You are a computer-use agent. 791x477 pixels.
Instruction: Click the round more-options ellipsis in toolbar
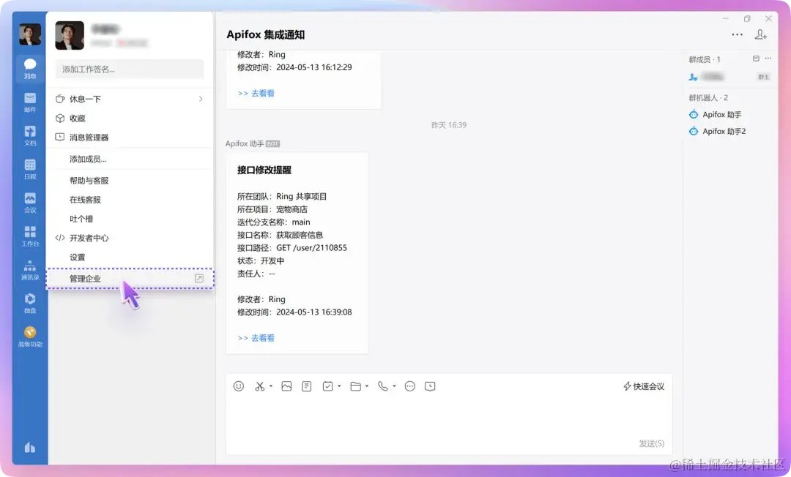(x=410, y=386)
